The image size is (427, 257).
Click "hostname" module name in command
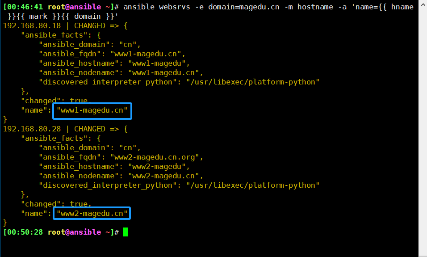click(315, 7)
